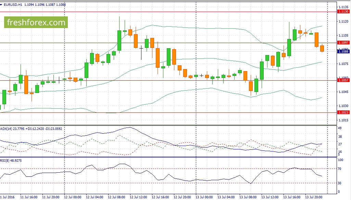Image resolution: width=351 pixels, height=200 pixels.
Task: Click the 1.1135 price scale label
Action: pos(343,7)
